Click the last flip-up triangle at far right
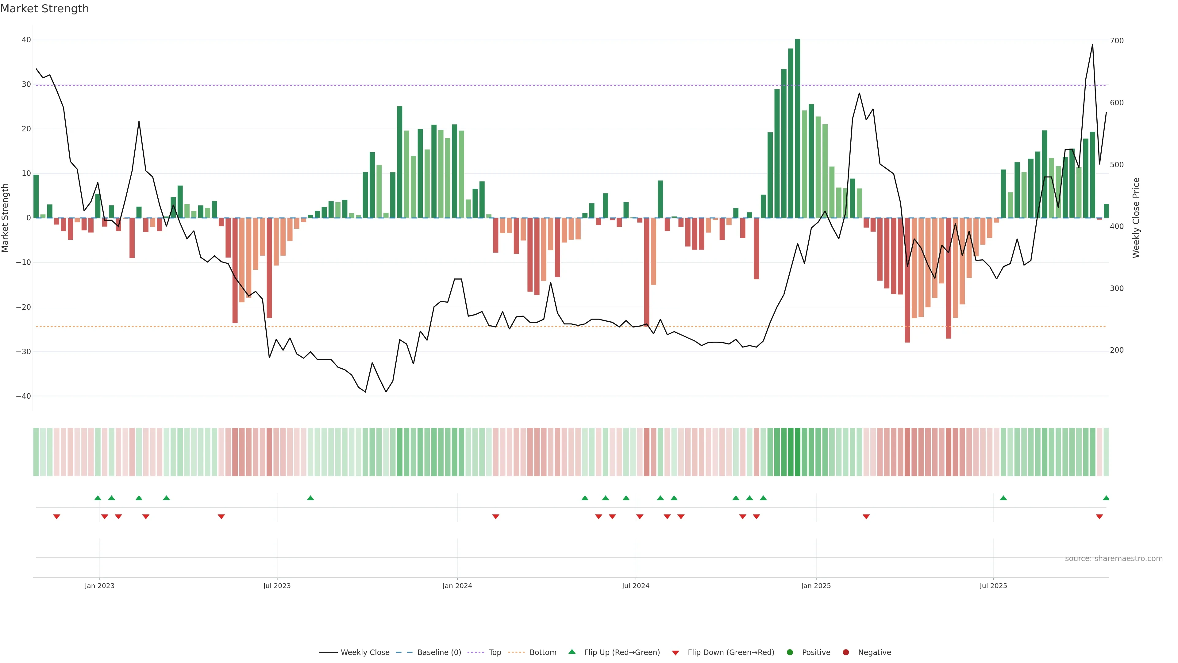The width and height of the screenshot is (1178, 663). 1106,498
